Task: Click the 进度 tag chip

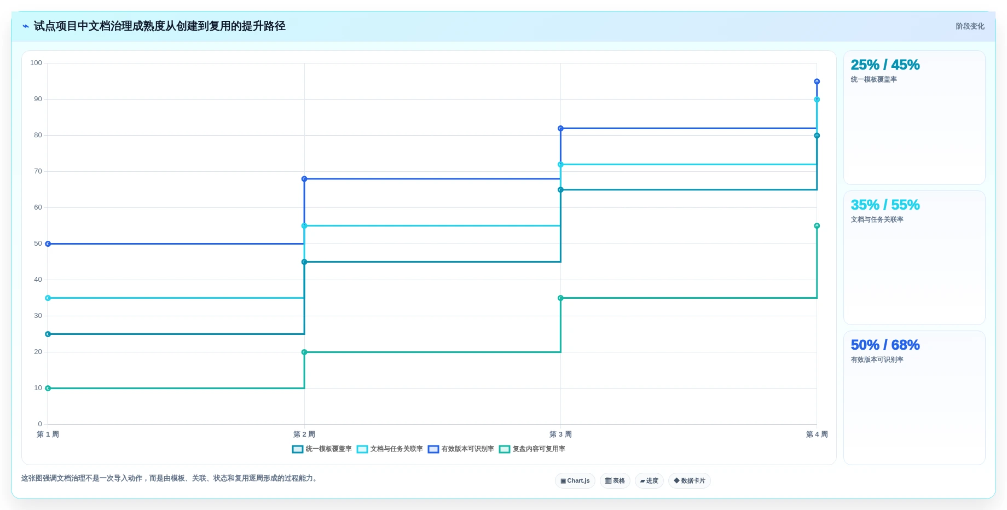Action: click(649, 480)
